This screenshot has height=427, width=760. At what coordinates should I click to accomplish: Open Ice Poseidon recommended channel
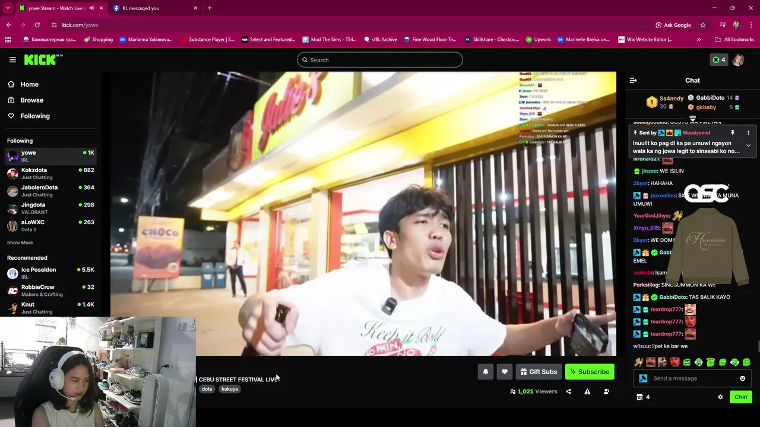[51, 273]
